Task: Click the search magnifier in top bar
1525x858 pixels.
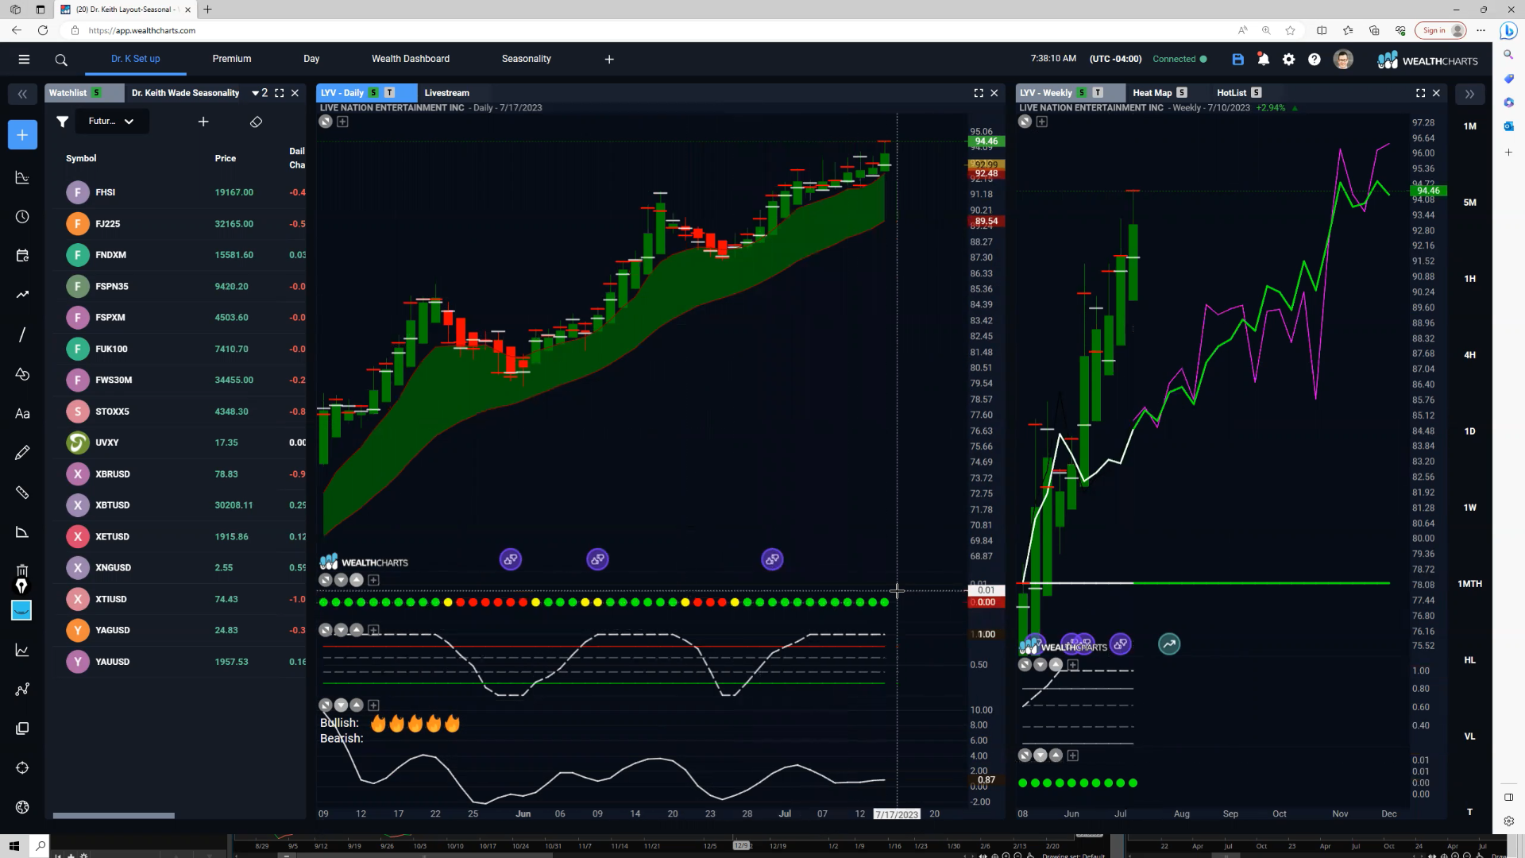Action: [x=61, y=60]
